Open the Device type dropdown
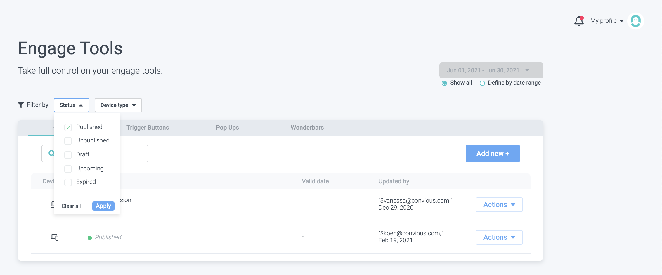 118,105
